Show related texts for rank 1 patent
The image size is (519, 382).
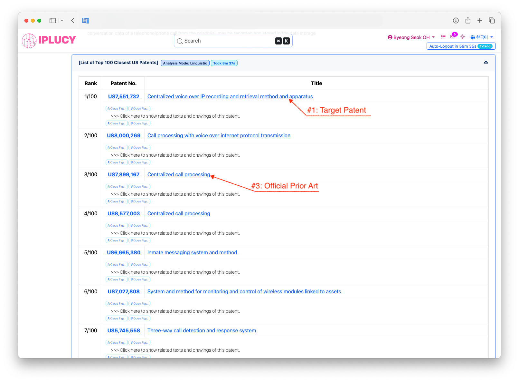[175, 116]
